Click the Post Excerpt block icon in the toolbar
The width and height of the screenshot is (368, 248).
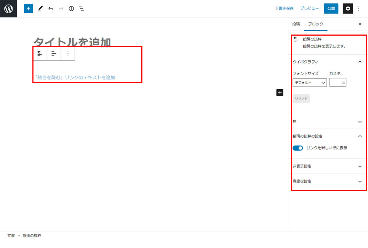[40, 53]
